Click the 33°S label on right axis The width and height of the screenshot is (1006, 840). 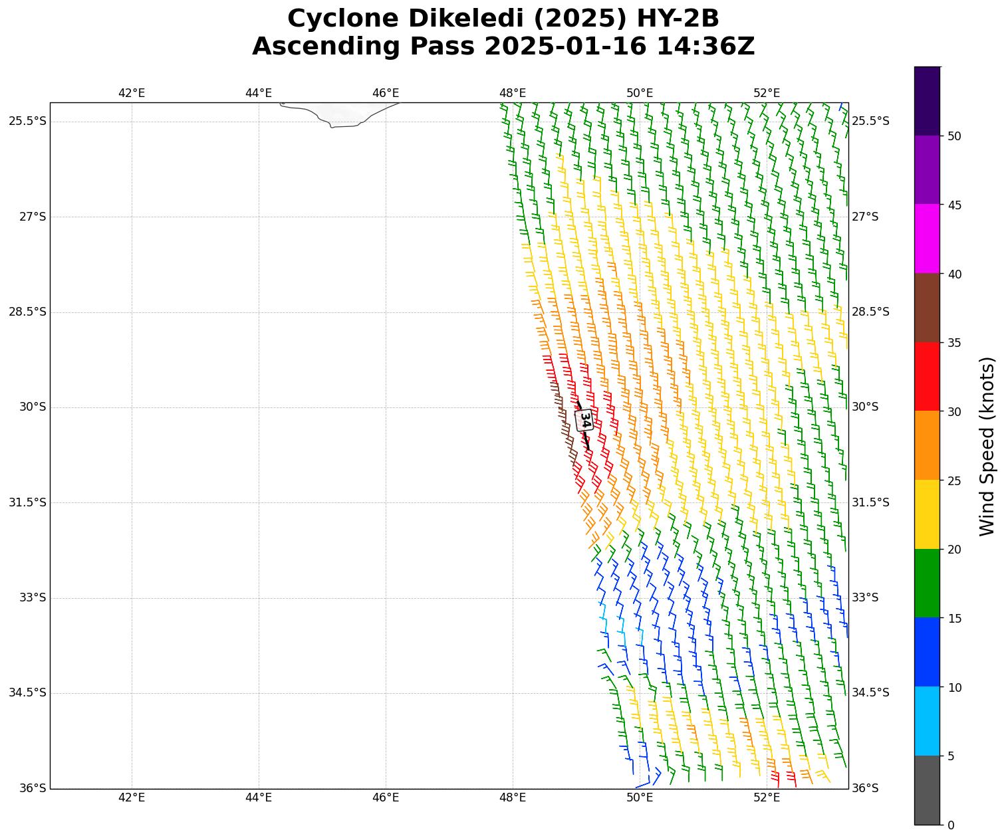[865, 597]
